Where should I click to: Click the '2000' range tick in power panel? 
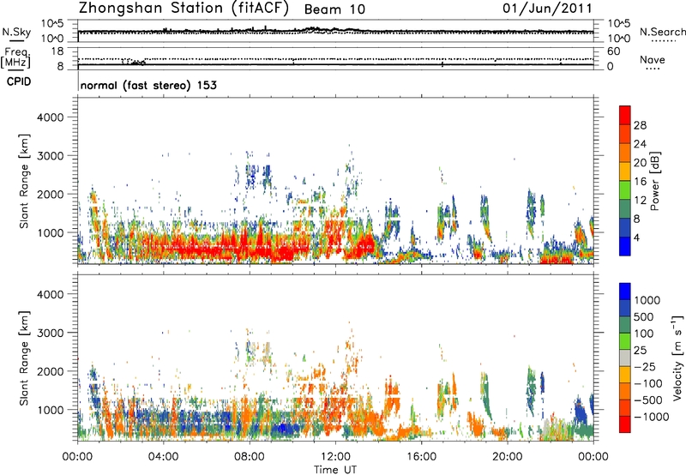(51, 194)
